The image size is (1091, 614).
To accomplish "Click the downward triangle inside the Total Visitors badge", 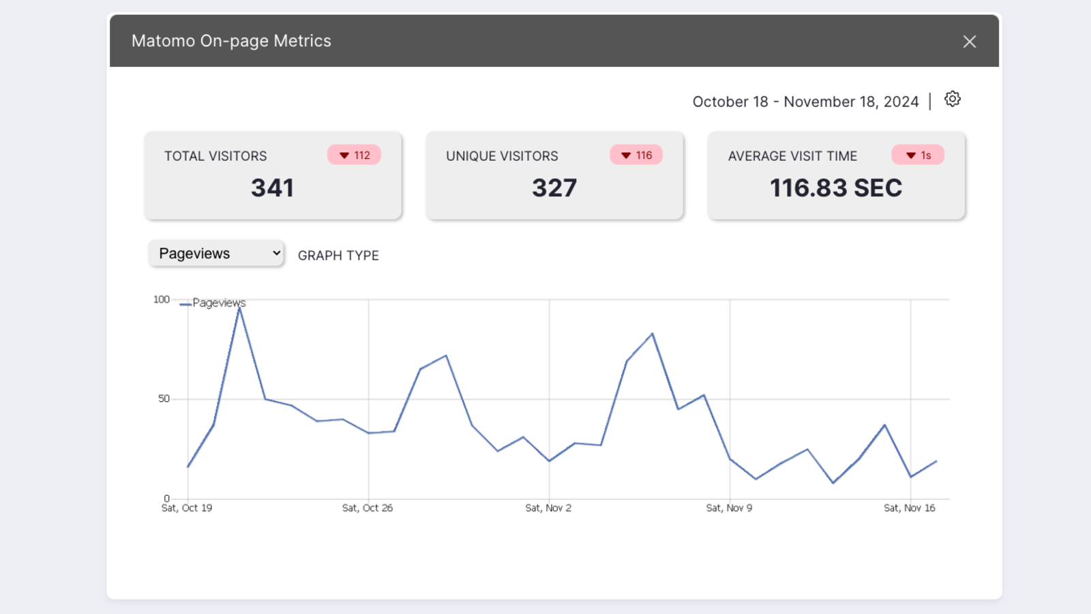I will tap(344, 155).
